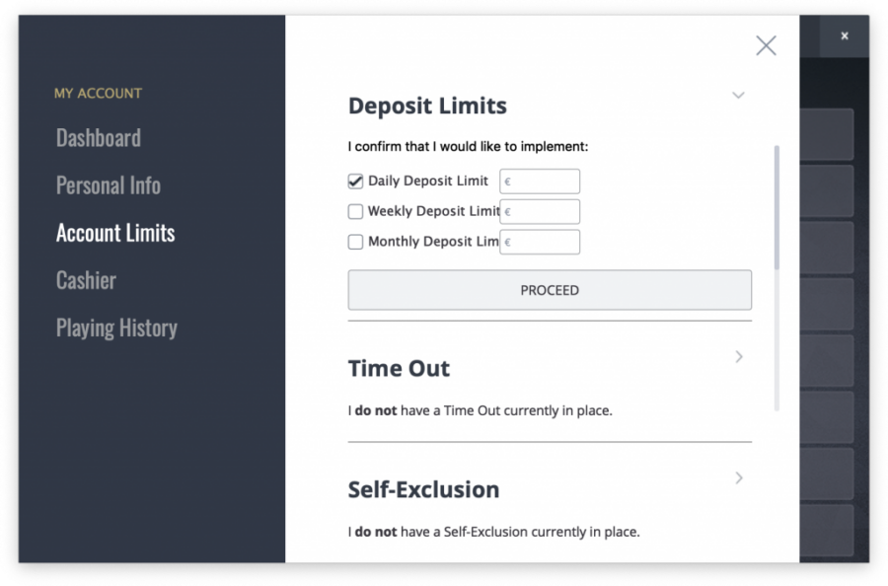View Playing History

pos(116,329)
